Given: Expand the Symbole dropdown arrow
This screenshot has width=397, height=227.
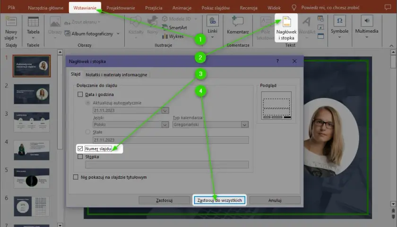Looking at the screenshot, I should point(339,37).
